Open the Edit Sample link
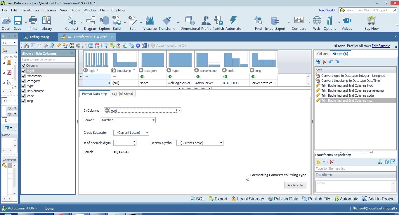The image size is (399, 215). pyautogui.click(x=381, y=46)
